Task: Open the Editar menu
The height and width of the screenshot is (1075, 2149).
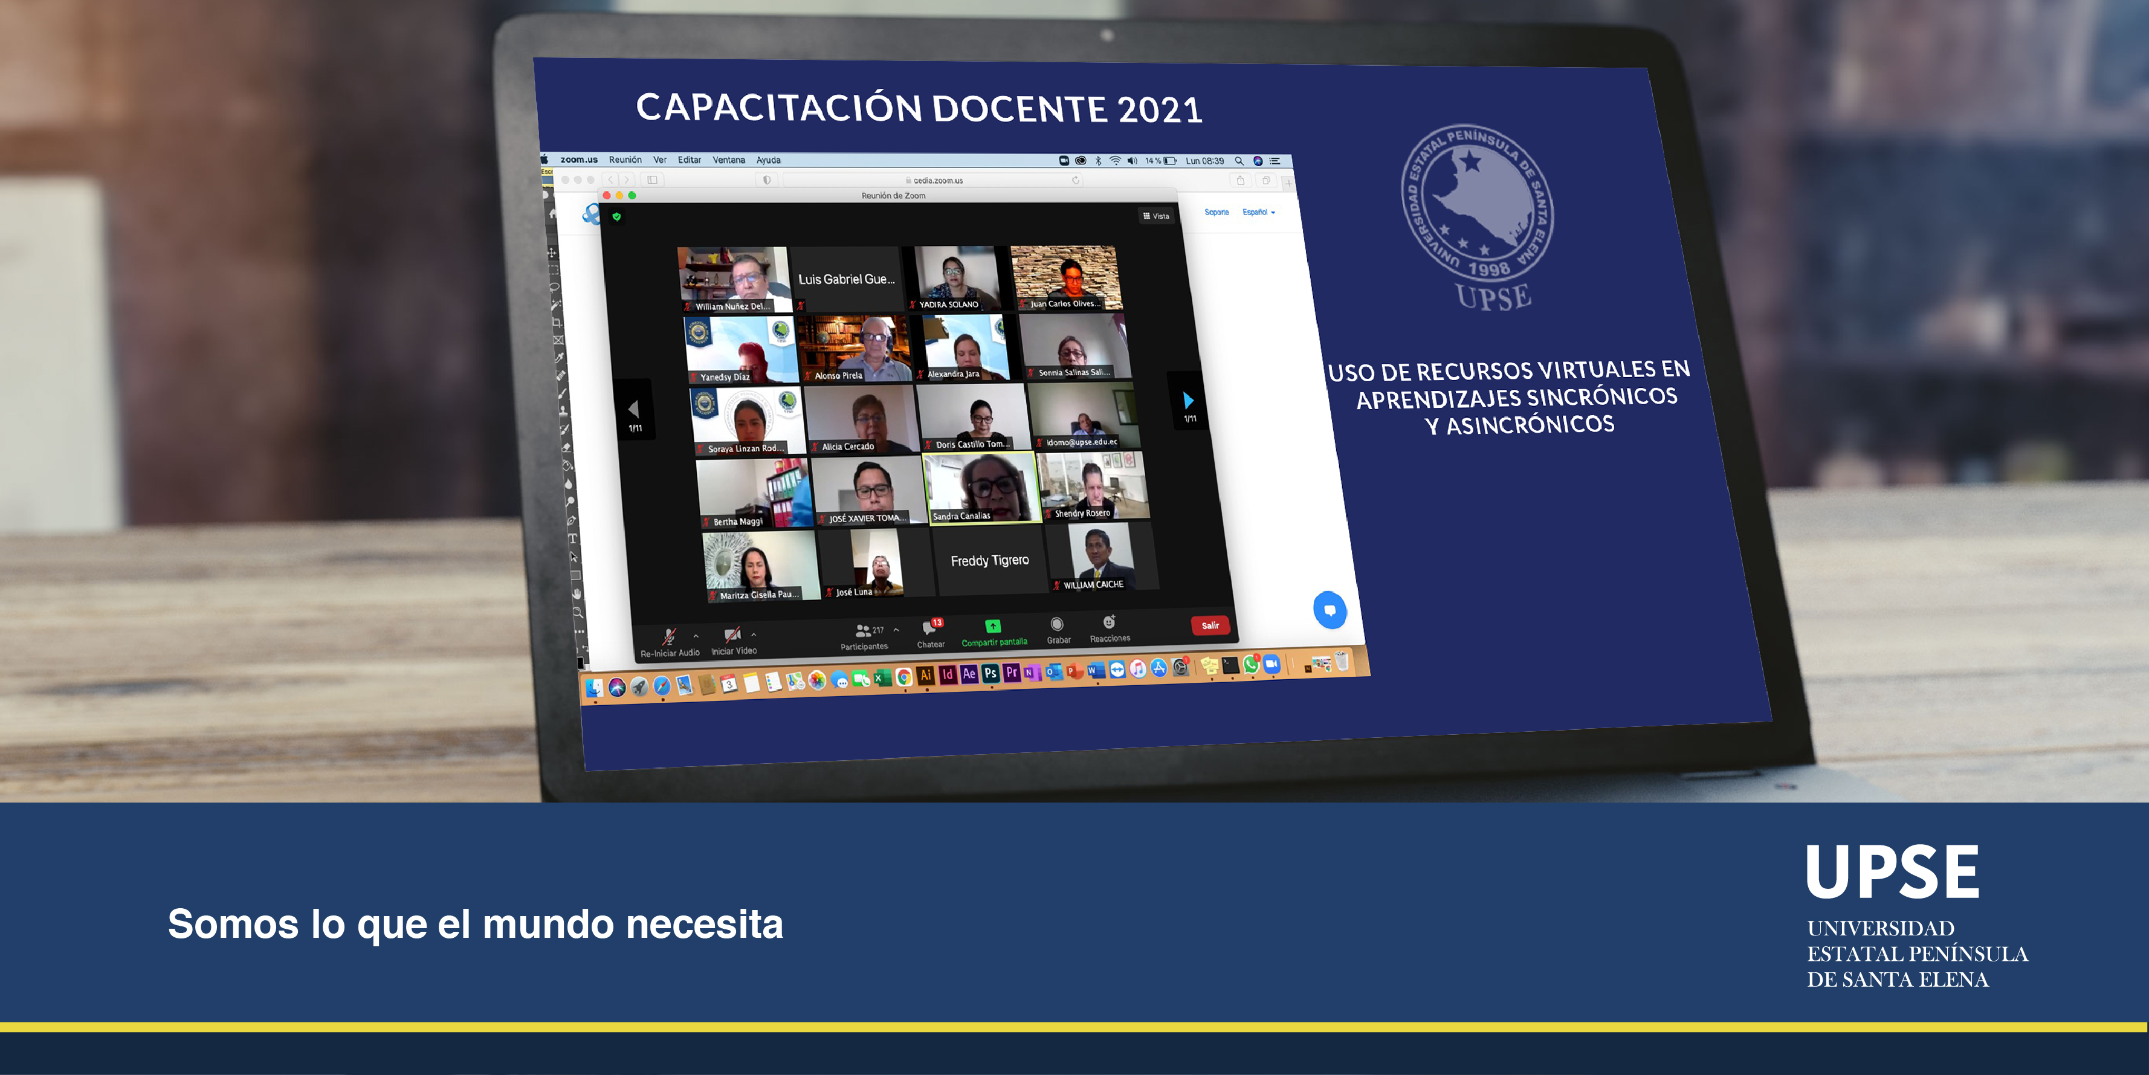Action: 689,160
